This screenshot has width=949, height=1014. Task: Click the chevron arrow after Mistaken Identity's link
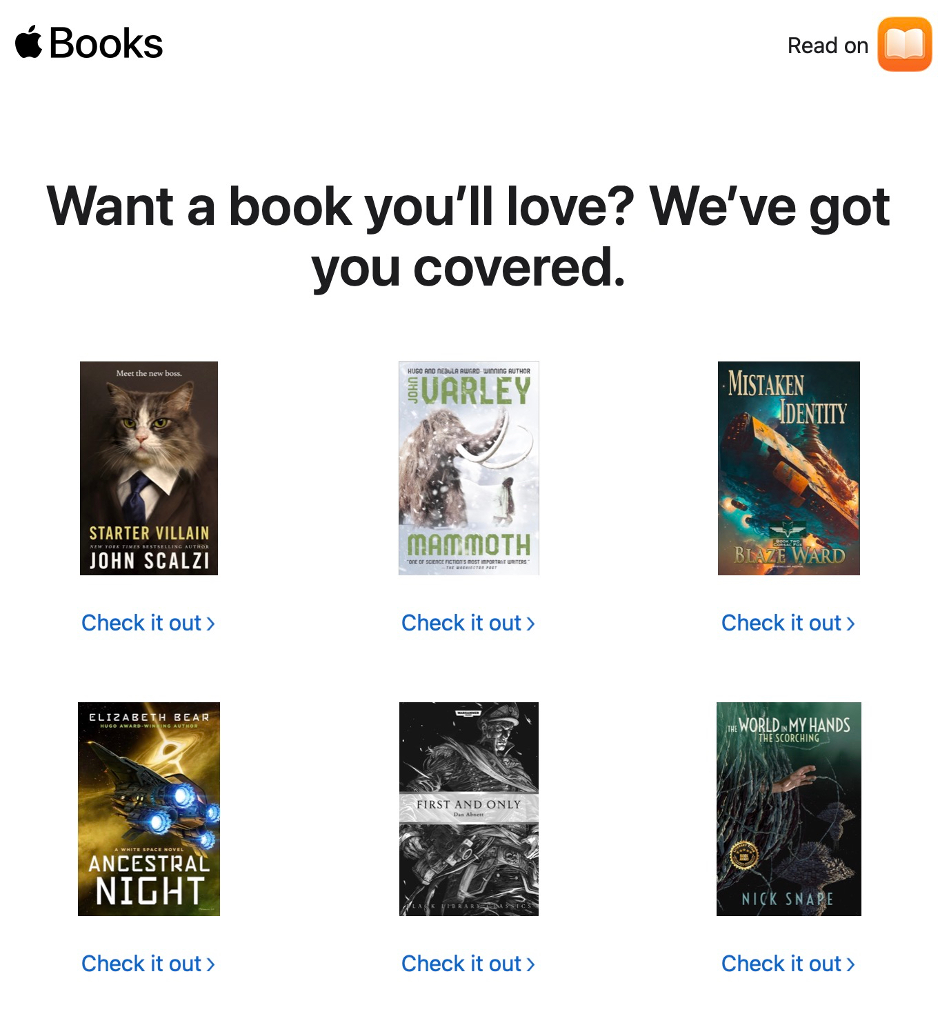[851, 624]
